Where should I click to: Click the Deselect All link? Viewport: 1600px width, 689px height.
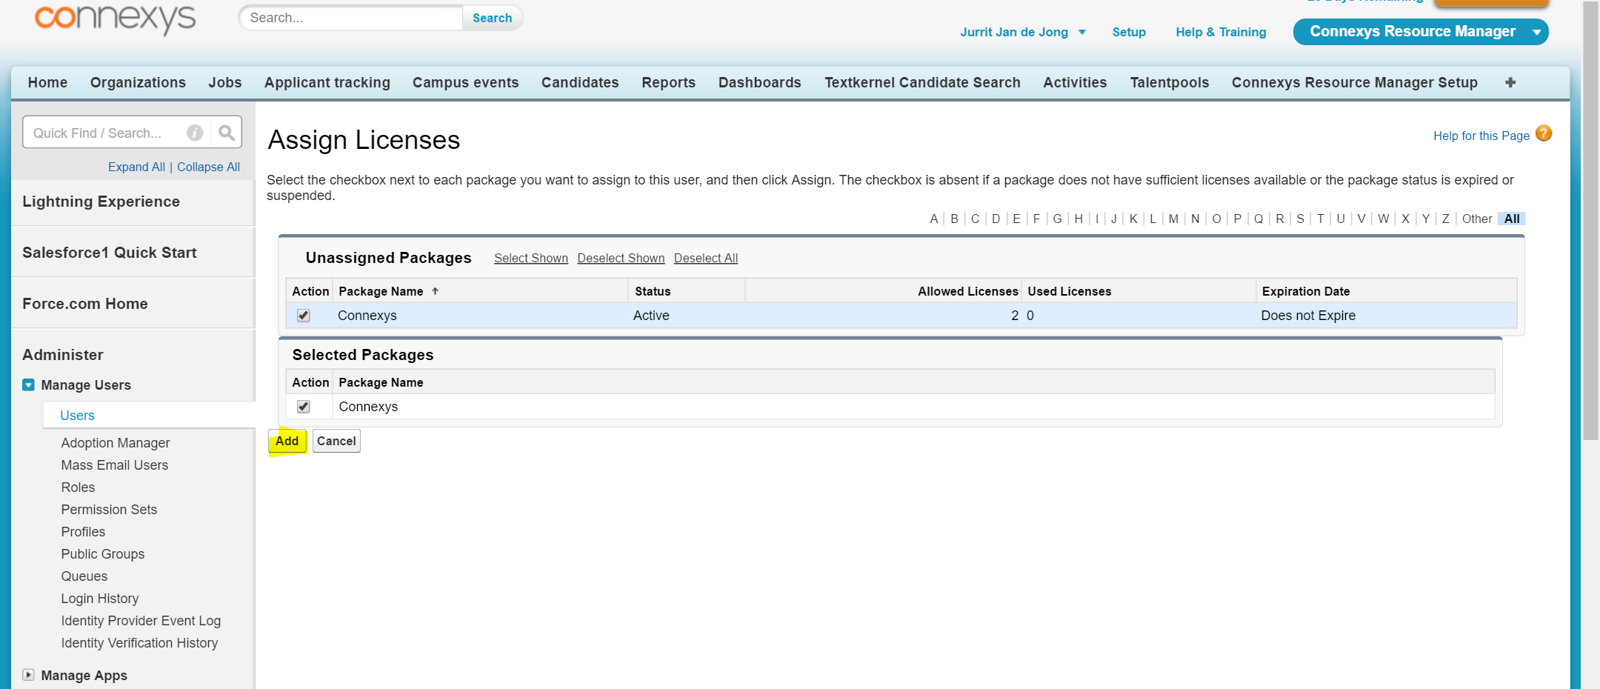point(706,258)
